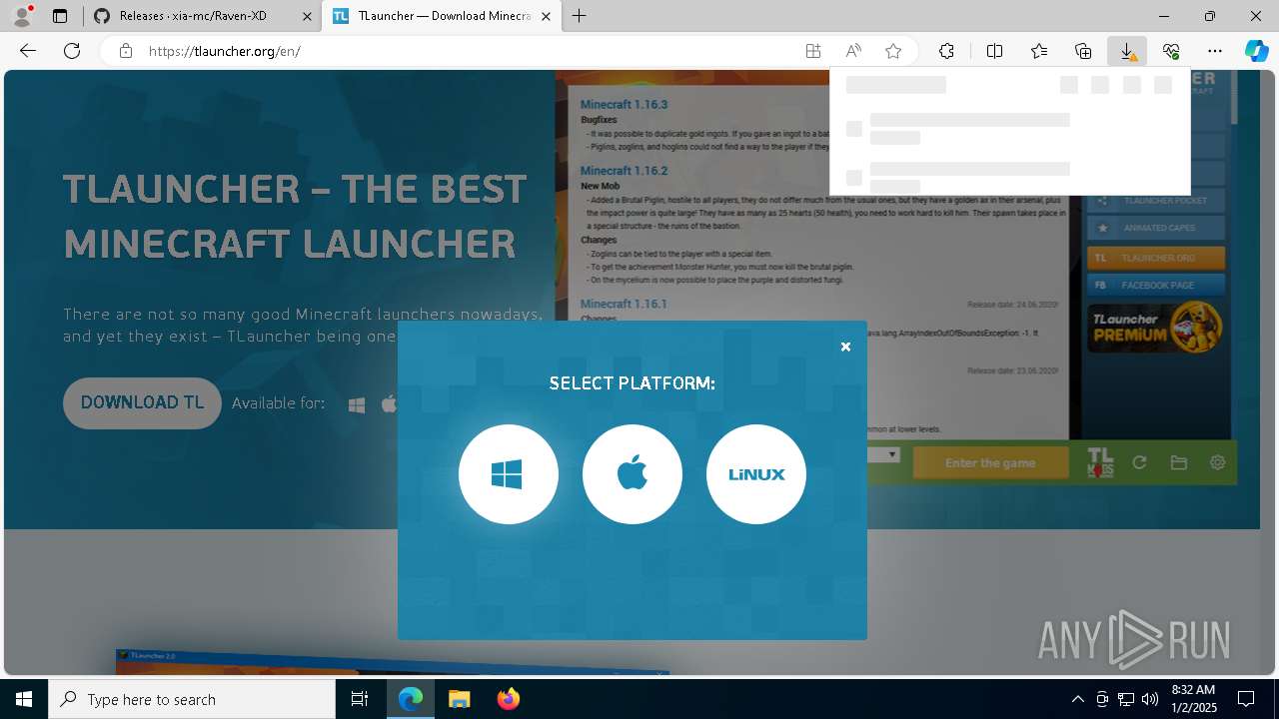Open the browser profile icon

(x=21, y=16)
